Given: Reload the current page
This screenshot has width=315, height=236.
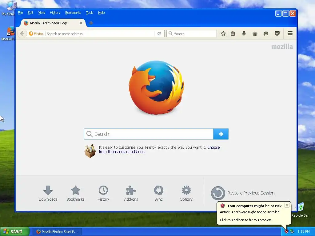Looking at the screenshot, I should (x=159, y=33).
